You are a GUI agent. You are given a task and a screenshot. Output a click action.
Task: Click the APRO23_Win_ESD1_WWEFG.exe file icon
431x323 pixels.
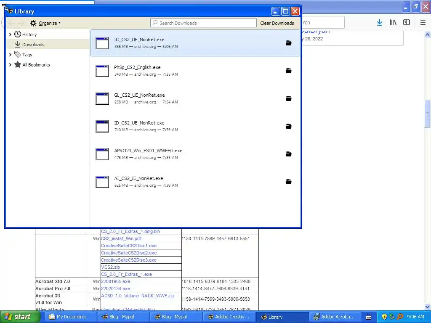(102, 154)
